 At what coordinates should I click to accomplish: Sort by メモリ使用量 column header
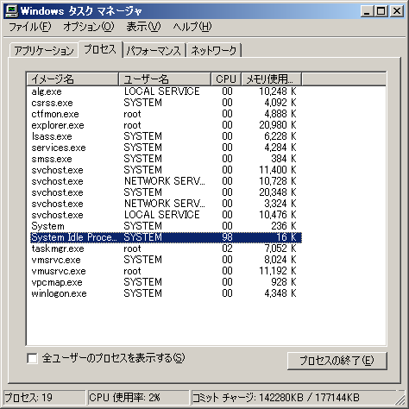point(271,79)
